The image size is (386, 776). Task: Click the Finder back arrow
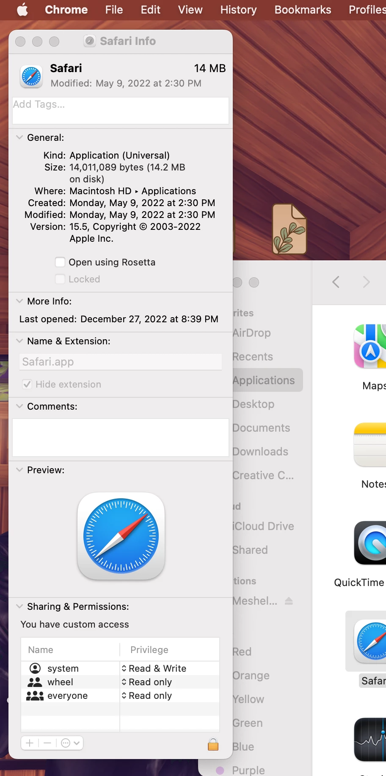pos(336,282)
